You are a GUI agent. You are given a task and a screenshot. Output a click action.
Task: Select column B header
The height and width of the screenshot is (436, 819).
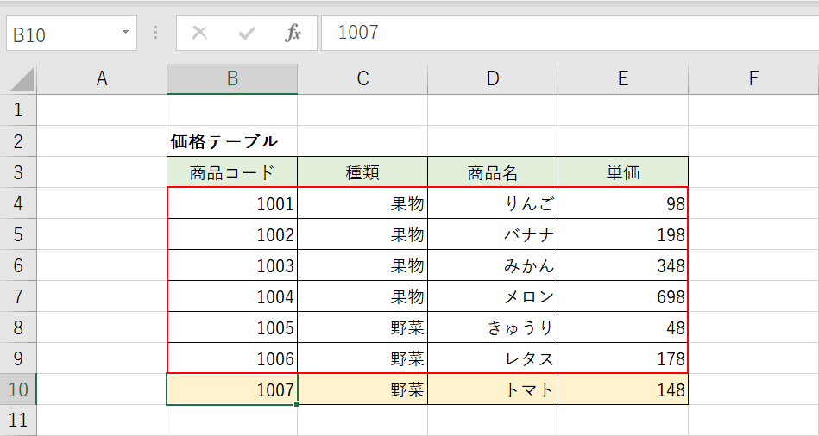click(x=232, y=78)
